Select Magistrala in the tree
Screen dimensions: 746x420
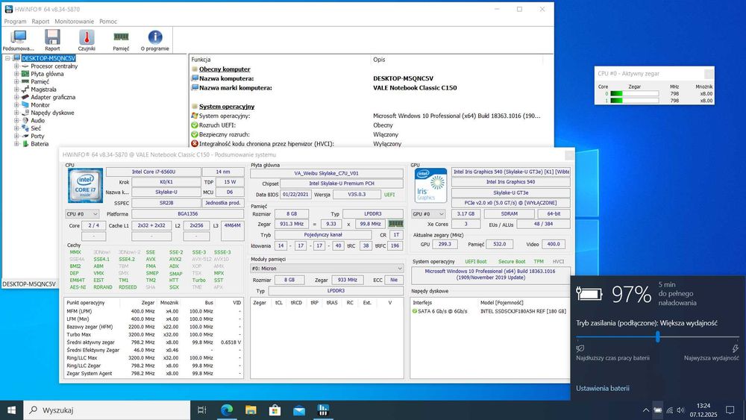pyautogui.click(x=43, y=90)
